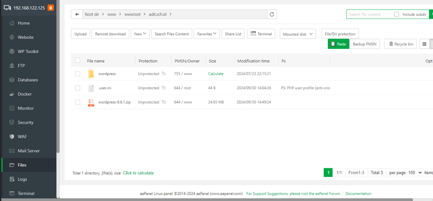The height and width of the screenshot is (201, 433).
Task: Click the Databases sidebar icon
Action: click(x=12, y=80)
